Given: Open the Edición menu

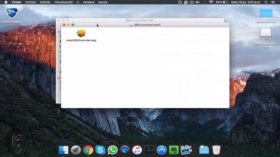Looking at the screenshot, I should (x=45, y=2).
